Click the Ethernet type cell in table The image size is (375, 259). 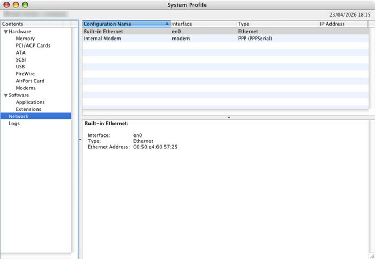tap(248, 31)
